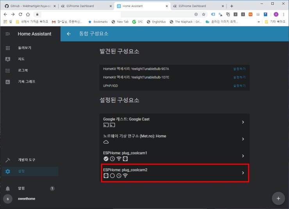Image resolution: width=289 pixels, height=209 pixels.
Task: Click the Met.no cloud icon
Action: click(106, 142)
